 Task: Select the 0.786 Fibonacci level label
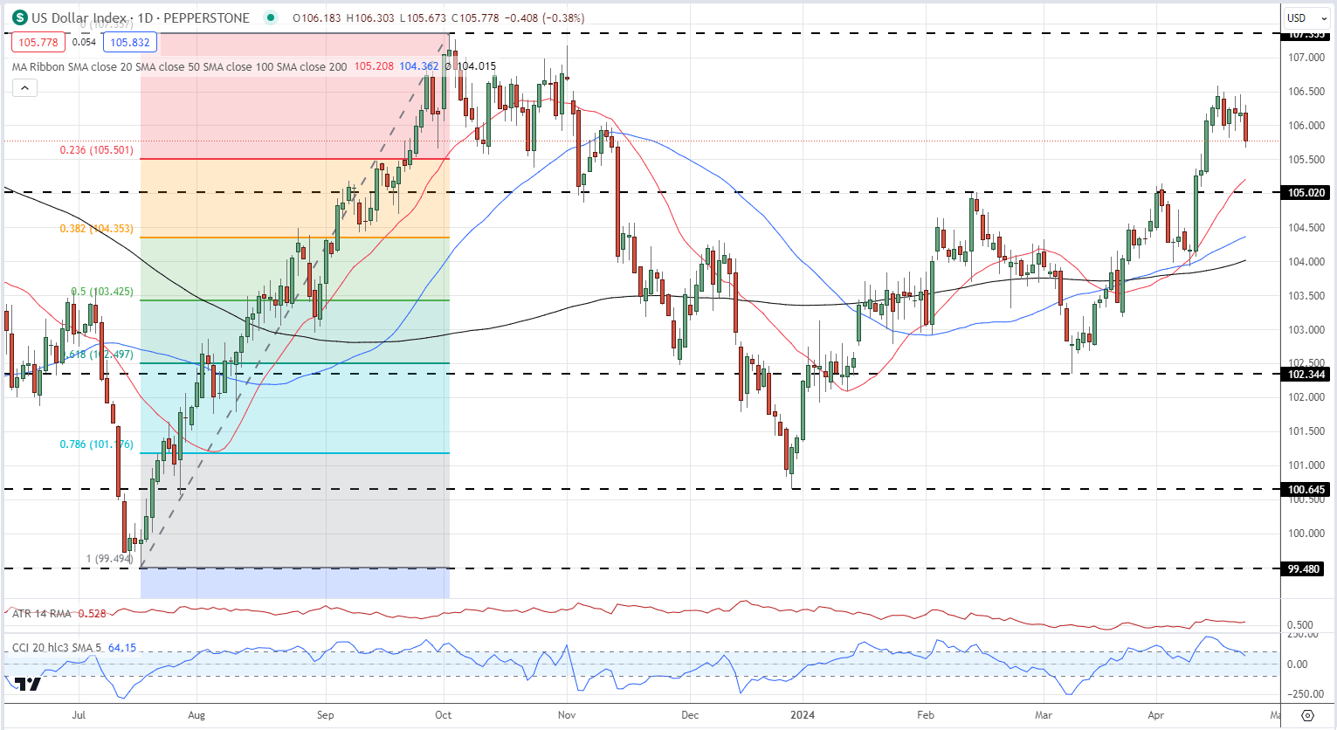click(96, 444)
